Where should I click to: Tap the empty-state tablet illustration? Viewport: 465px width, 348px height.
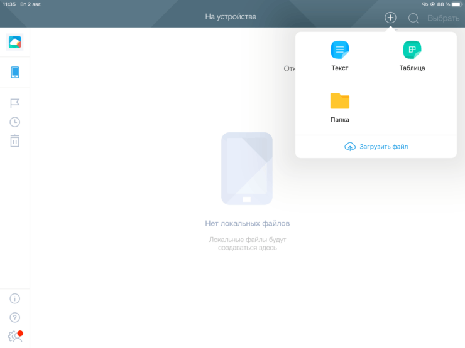pos(247,168)
